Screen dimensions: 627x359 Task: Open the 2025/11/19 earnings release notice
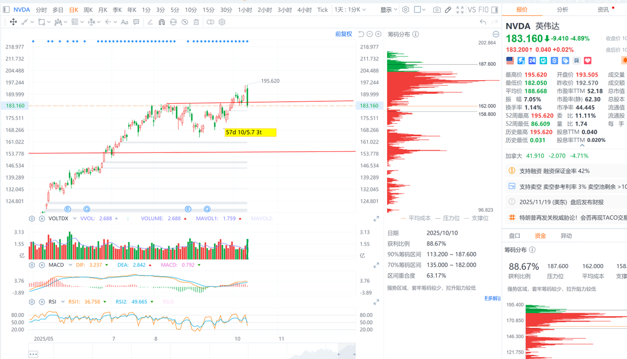coord(561,202)
